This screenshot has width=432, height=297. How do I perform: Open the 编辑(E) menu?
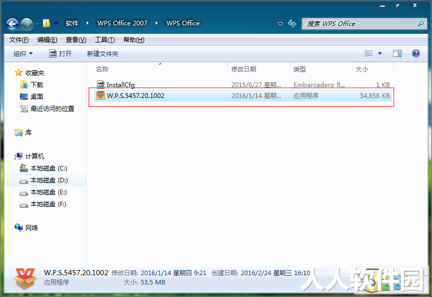(x=47, y=40)
